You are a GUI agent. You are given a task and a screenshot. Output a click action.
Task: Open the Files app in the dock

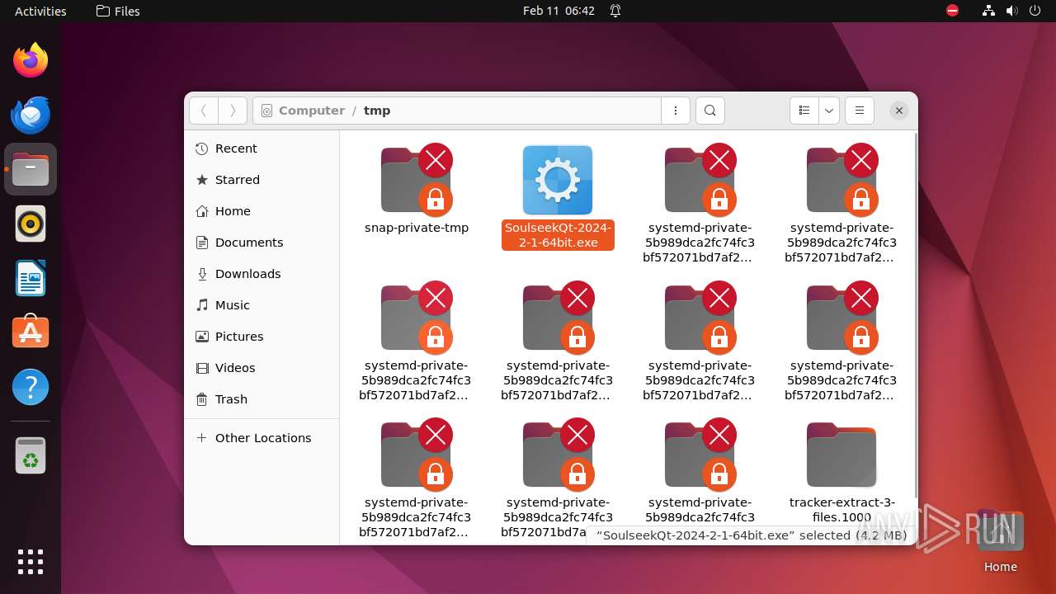click(31, 169)
